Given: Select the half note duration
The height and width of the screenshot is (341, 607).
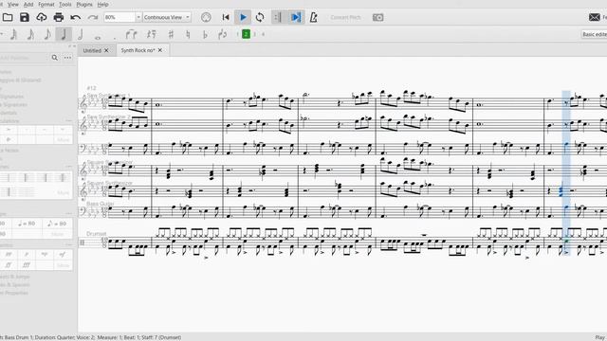Looking at the screenshot, I should tap(81, 34).
